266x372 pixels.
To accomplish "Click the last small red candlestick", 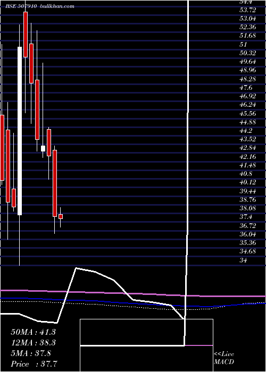I will (x=61, y=217).
